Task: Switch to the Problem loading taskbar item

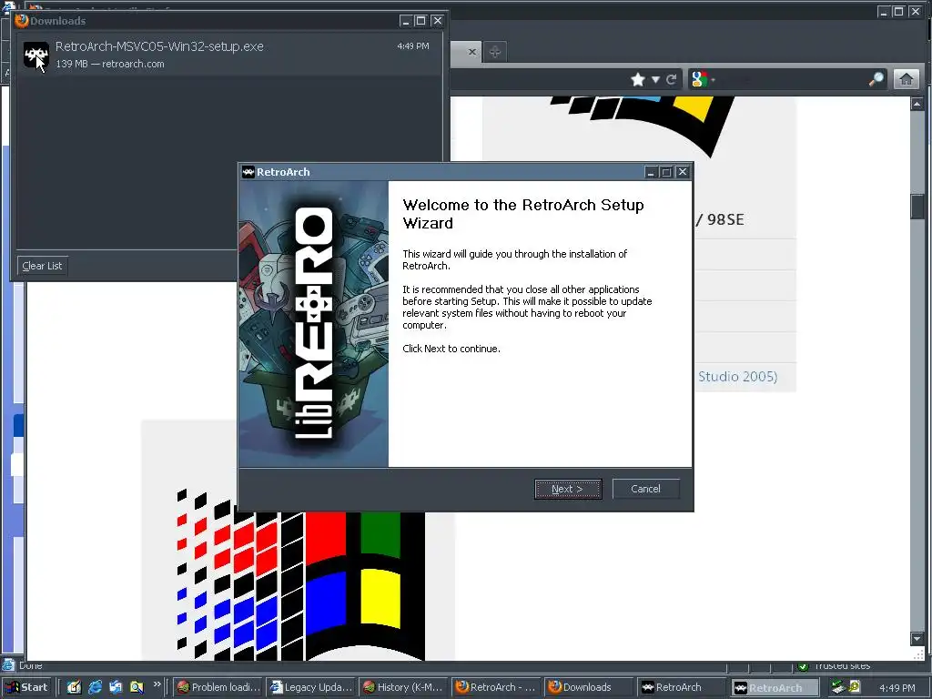Action: tap(218, 687)
